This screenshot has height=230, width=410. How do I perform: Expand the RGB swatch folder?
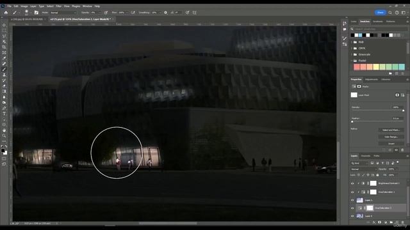(352, 42)
